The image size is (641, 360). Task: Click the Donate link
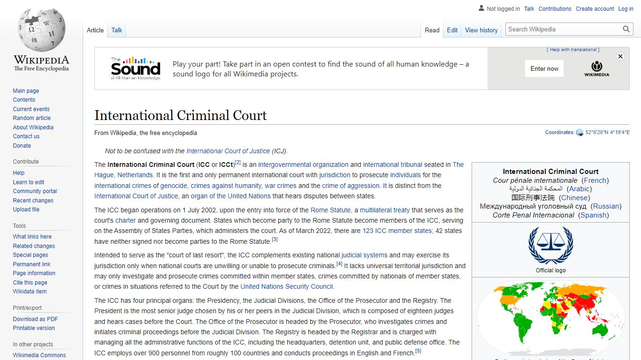coord(22,146)
